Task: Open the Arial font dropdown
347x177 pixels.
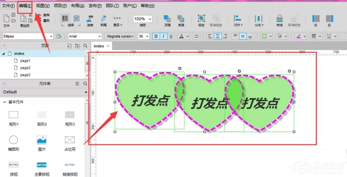Action: [x=85, y=36]
